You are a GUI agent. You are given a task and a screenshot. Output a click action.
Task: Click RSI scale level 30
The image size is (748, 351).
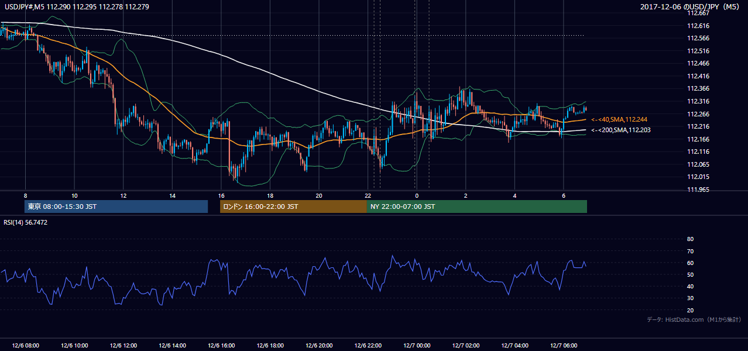(690, 298)
